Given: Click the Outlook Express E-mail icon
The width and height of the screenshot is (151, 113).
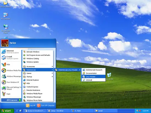Looking at the screenshot, I should 4,57.
